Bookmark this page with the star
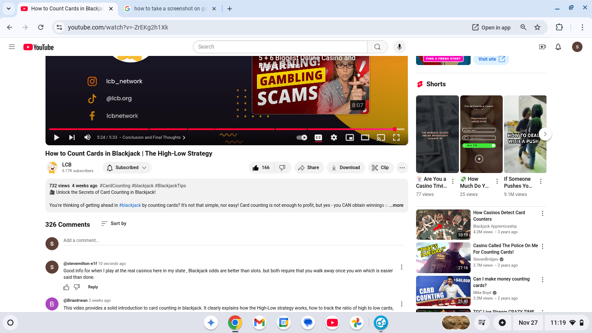Screen dimensions: 592x333 [x=537, y=27]
